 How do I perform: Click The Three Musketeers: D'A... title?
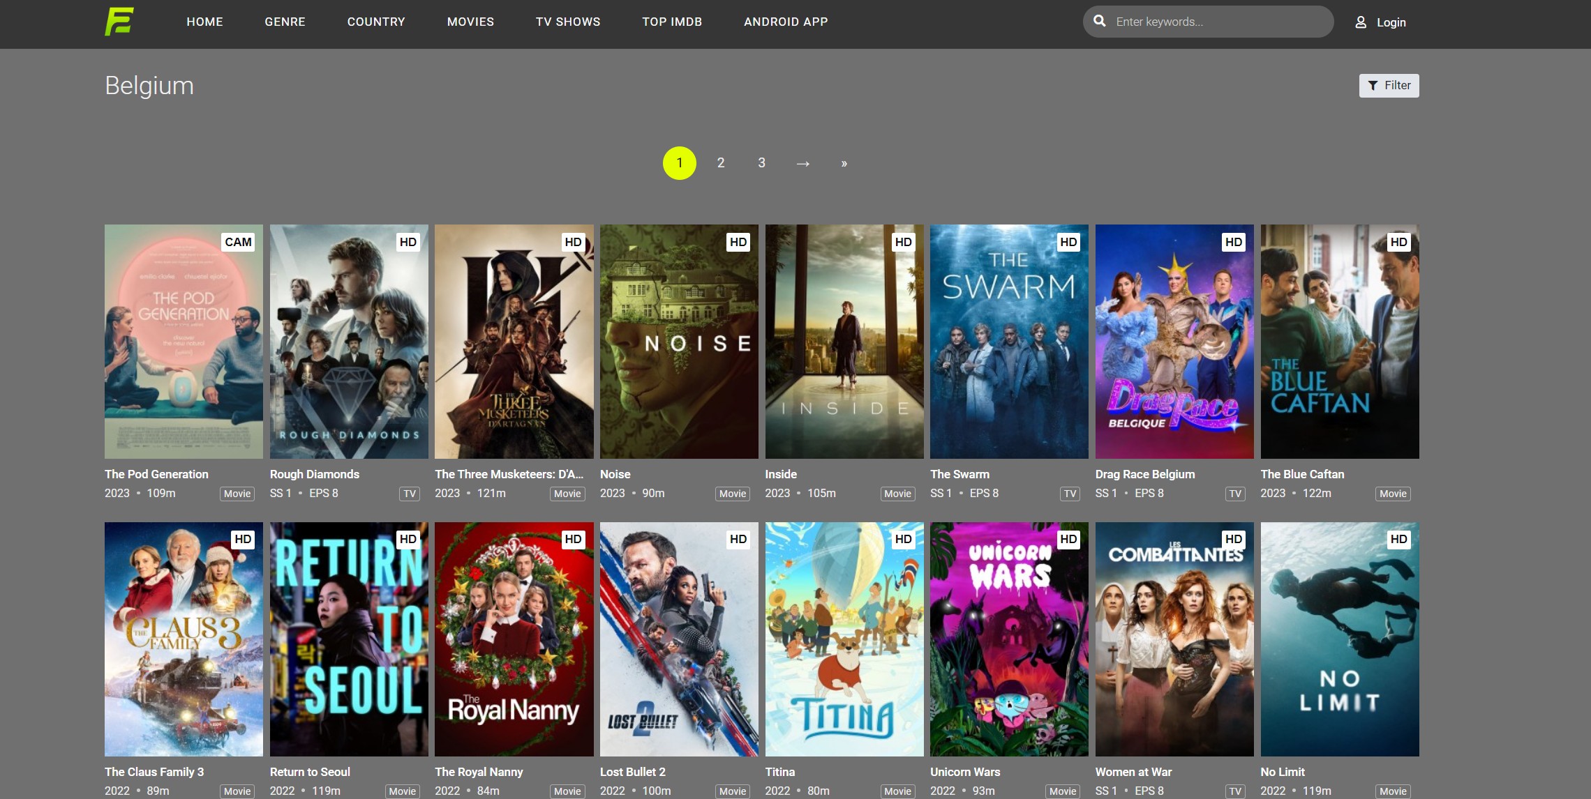pyautogui.click(x=509, y=474)
